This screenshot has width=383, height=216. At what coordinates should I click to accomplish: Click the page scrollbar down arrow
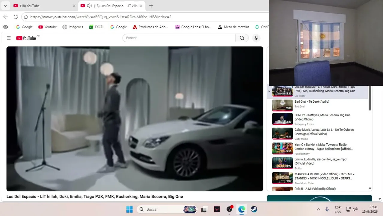(x=380, y=199)
